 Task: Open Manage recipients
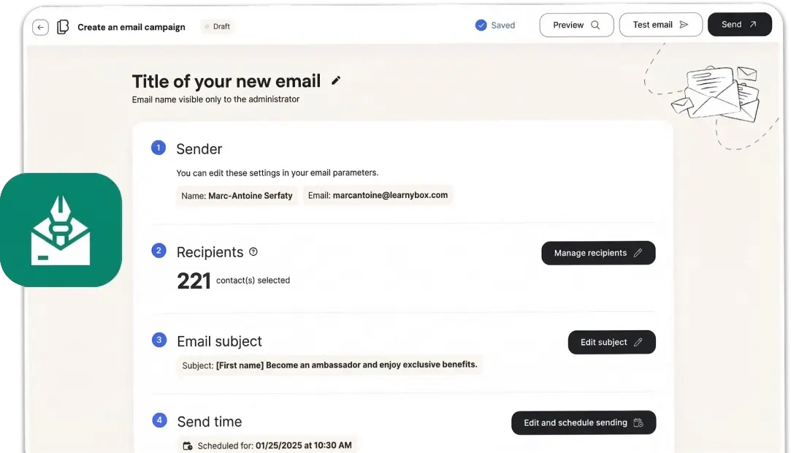tap(598, 253)
